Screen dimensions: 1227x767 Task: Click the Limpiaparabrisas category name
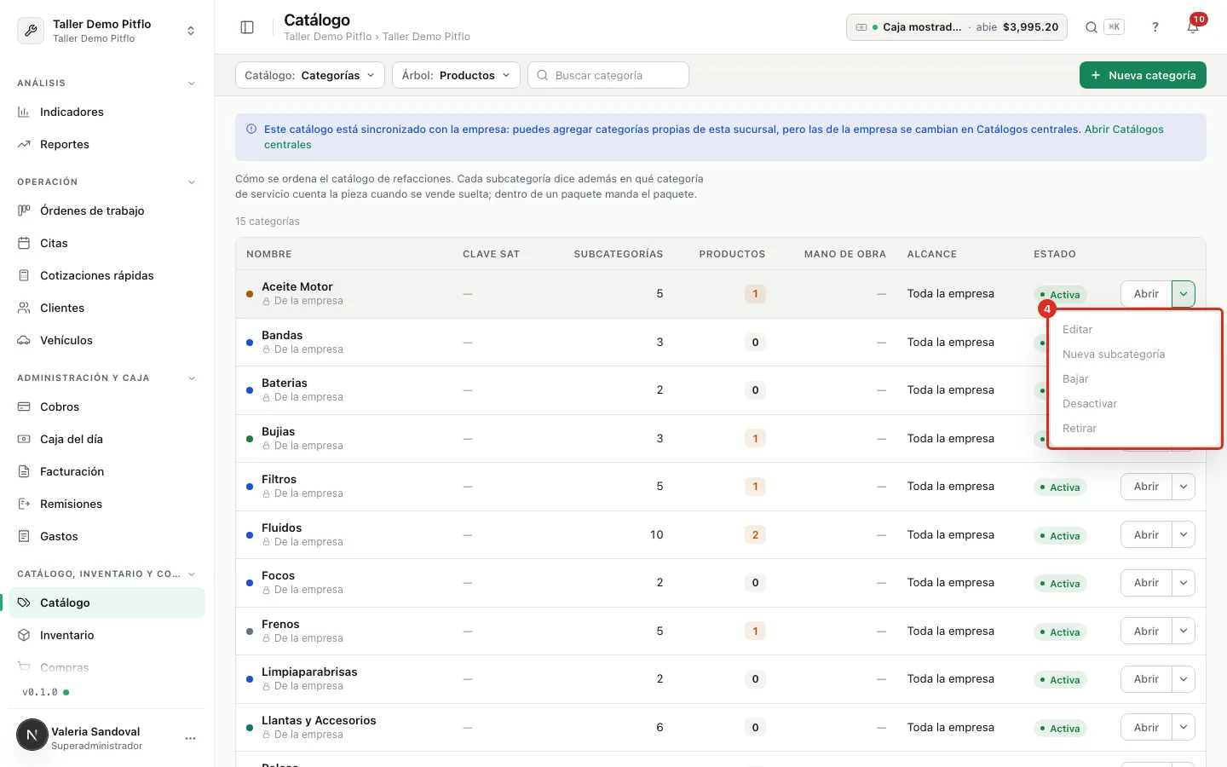tap(309, 672)
